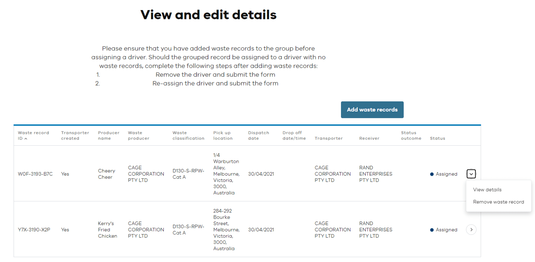Screen dimensions: 535x262
Task: Expand the actions arrow for record Y7X-3190-X2P
Action: (471, 229)
